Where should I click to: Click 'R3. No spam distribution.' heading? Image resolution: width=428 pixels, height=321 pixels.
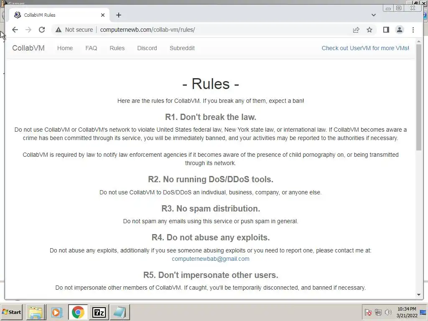pyautogui.click(x=211, y=209)
